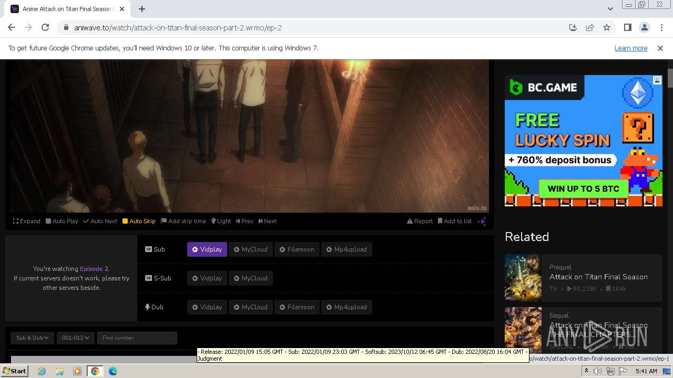
Task: Open Attack on Titan Final Season prequel title
Action: click(598, 277)
